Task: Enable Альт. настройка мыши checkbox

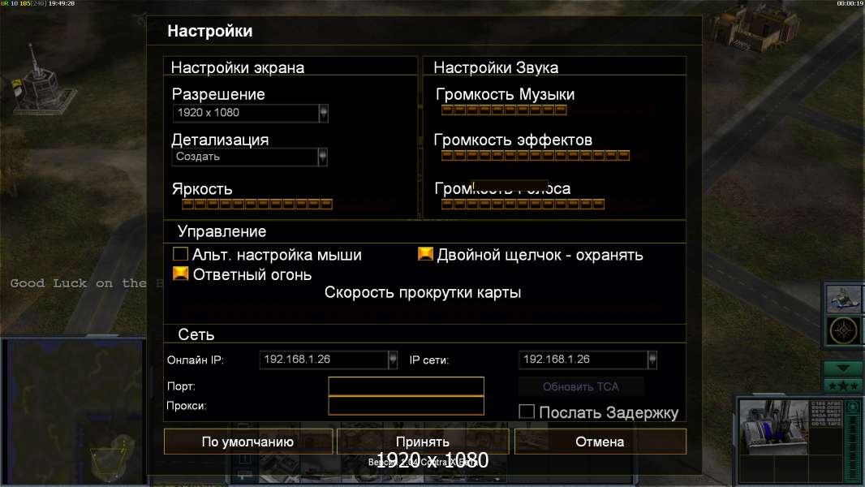Action: click(180, 254)
